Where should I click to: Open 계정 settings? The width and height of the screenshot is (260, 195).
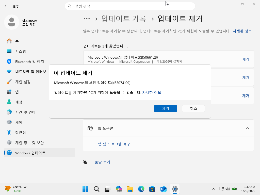26,102
